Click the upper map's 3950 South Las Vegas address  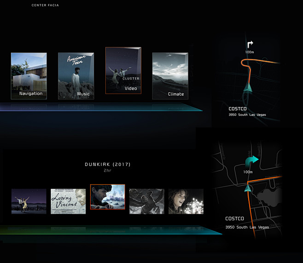247,114
